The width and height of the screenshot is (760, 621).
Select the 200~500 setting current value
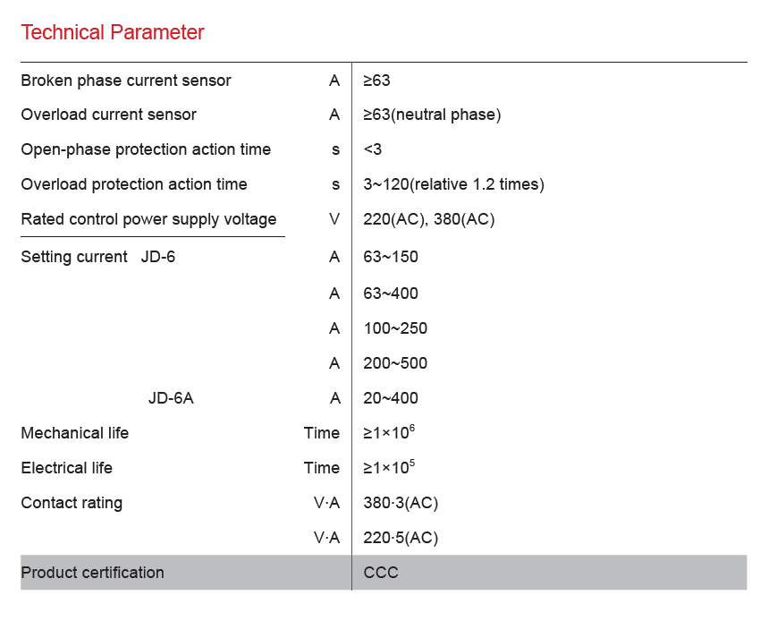pos(395,363)
